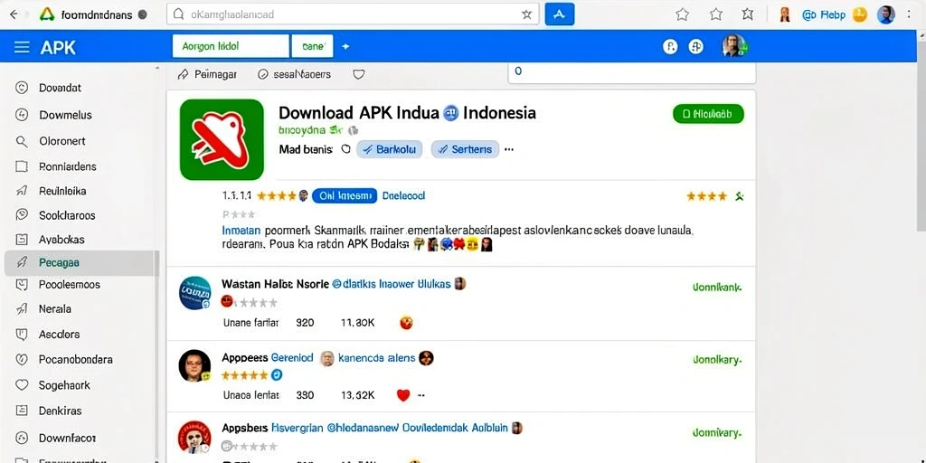This screenshot has height=463, width=926.
Task: Click the blue Ohl Iinteami button
Action: (x=345, y=195)
